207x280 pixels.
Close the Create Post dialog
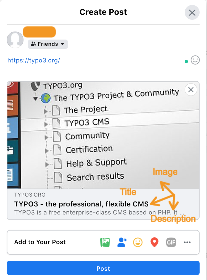coord(192,13)
